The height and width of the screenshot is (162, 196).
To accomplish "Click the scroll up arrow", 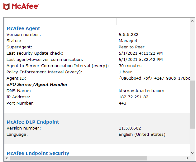I will coord(192,21).
